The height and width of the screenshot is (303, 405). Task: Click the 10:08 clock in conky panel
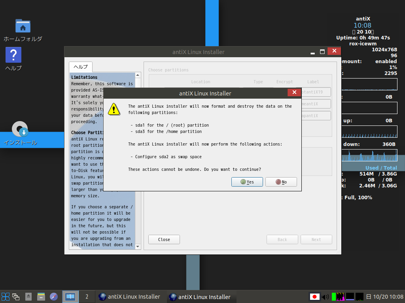[362, 25]
